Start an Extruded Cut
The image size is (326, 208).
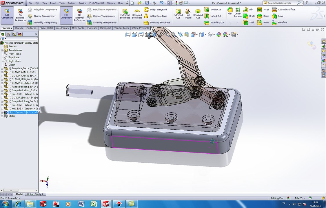(178, 14)
